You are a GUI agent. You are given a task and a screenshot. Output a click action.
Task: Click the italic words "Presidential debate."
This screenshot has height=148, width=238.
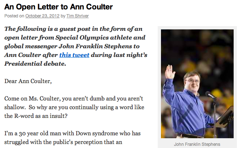click(35, 64)
